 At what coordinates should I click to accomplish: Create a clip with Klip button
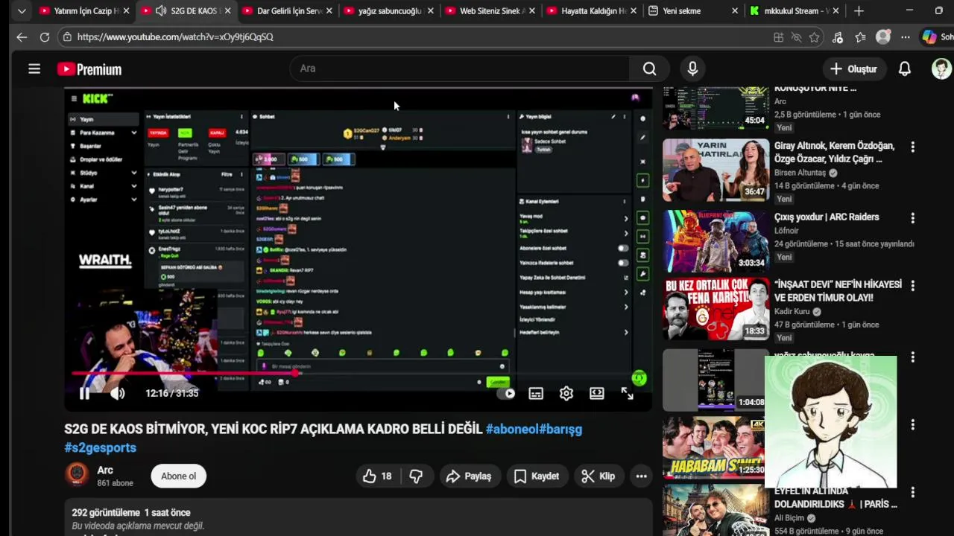(x=598, y=476)
